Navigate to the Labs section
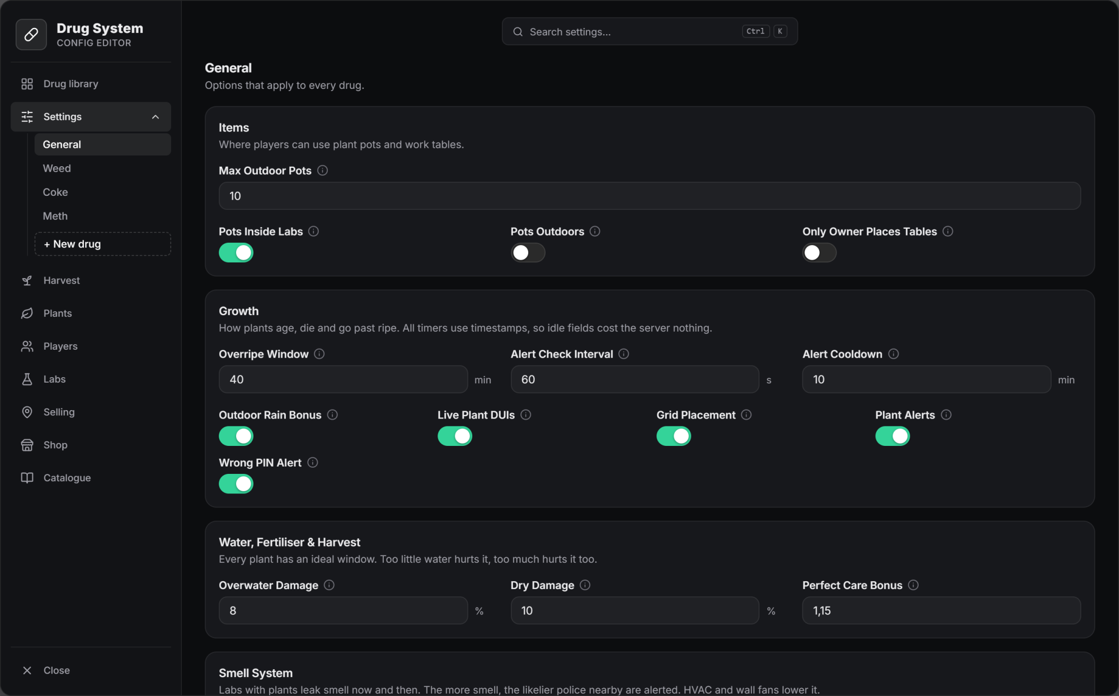The image size is (1119, 696). (x=91, y=379)
